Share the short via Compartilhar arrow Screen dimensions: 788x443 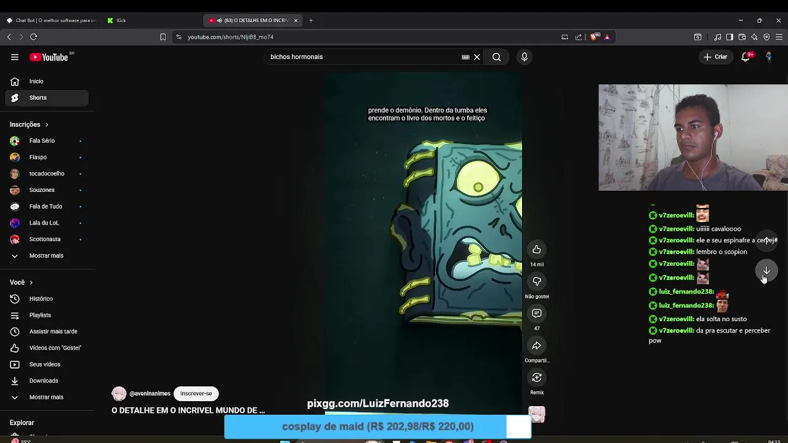(x=537, y=345)
